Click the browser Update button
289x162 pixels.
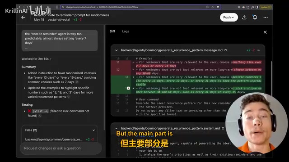[x=266, y=7]
